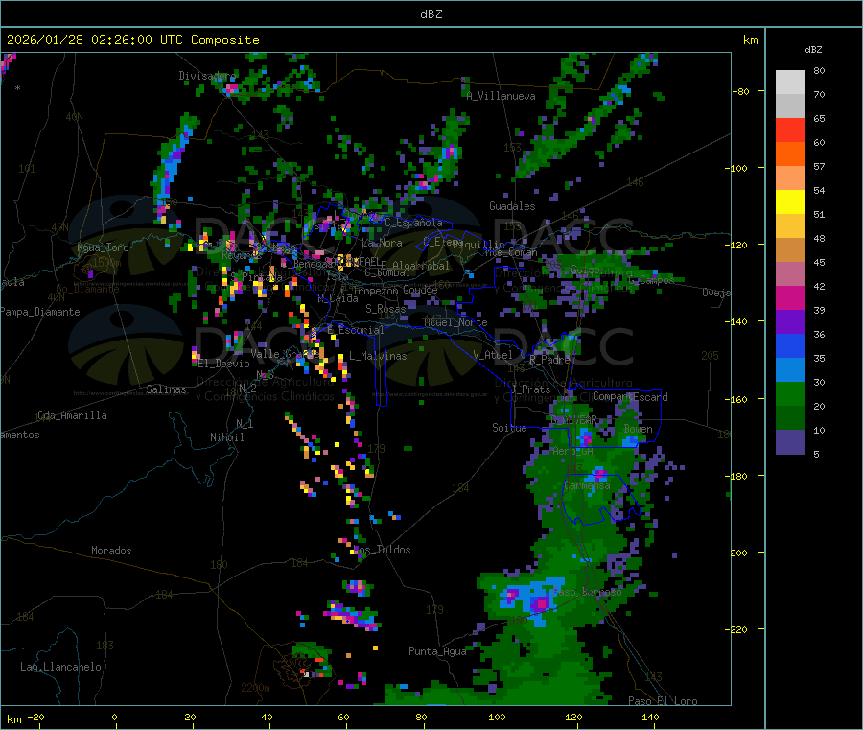The height and width of the screenshot is (730, 863).
Task: Select the L_Malvinas label
Action: coord(378,356)
